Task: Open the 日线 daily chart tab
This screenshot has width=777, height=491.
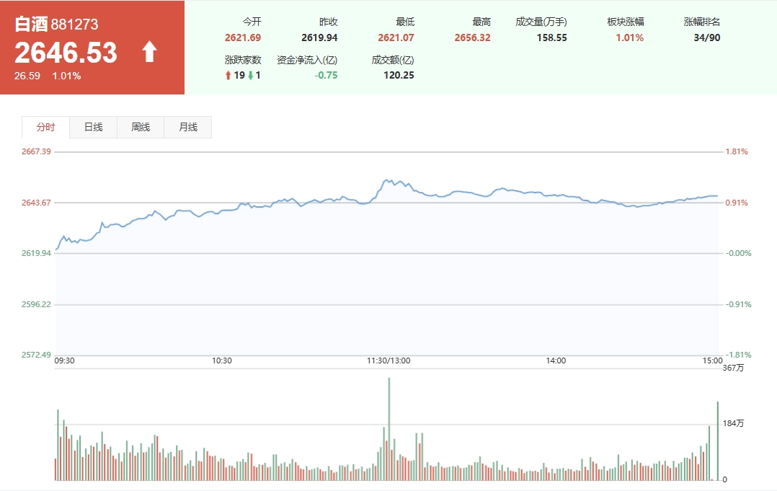Action: 93,127
